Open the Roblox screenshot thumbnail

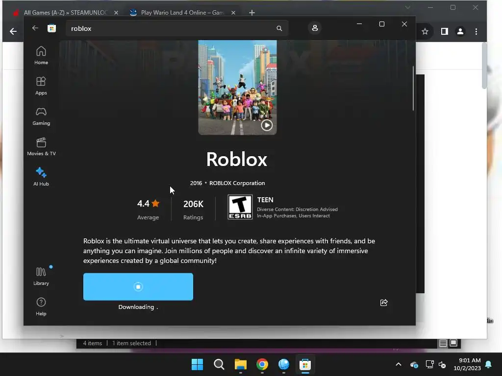[x=237, y=87]
